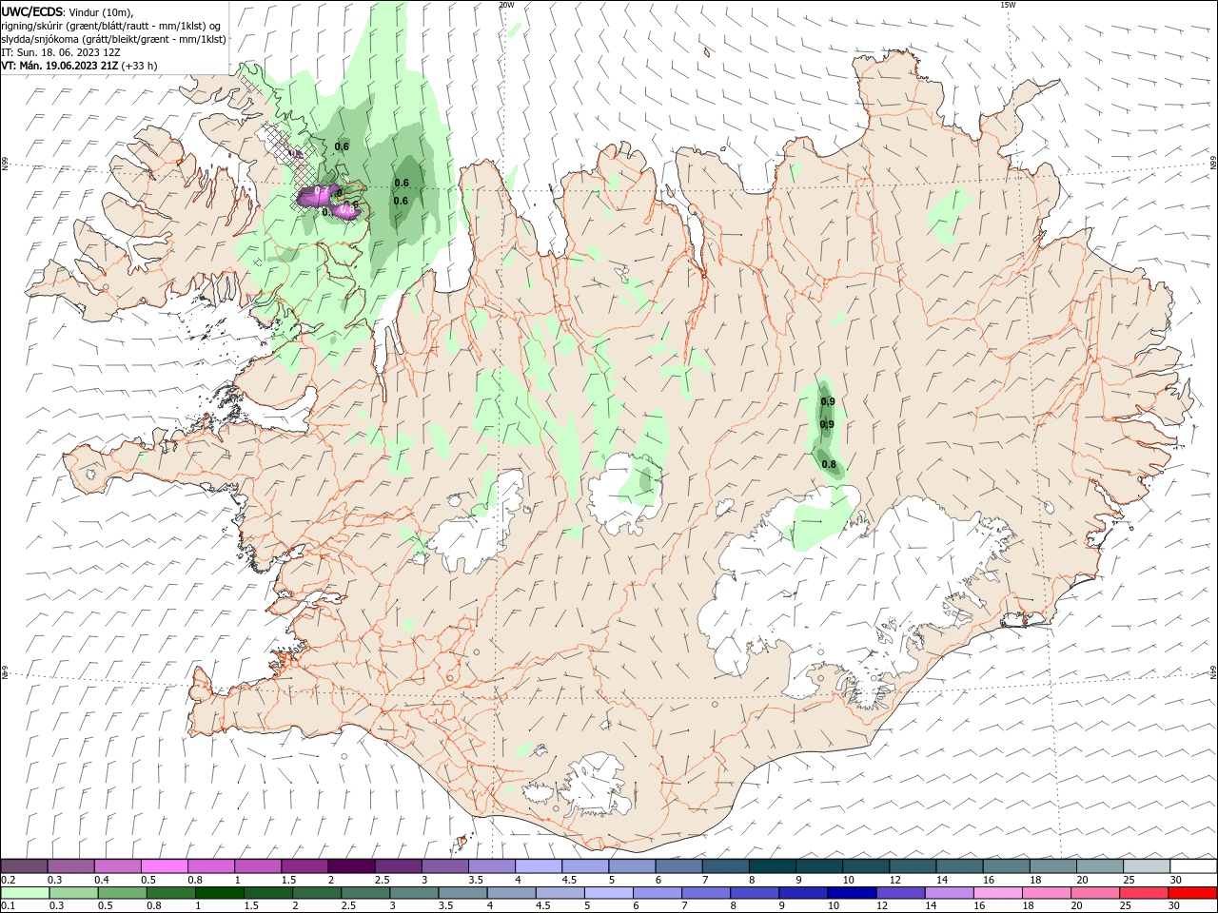The width and height of the screenshot is (1218, 913).
Task: Select the lavender swatch at 4 in the upper legend
Action: (538, 866)
